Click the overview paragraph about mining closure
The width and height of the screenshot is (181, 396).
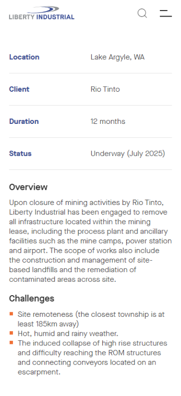(x=90, y=241)
